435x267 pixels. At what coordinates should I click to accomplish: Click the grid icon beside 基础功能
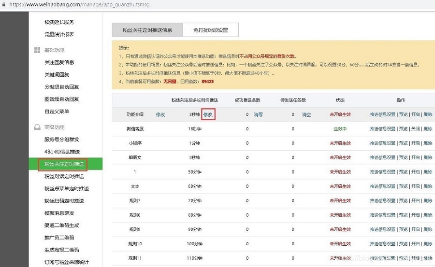[x=37, y=50]
